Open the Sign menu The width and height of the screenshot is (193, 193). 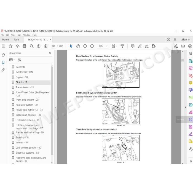pyautogui.click(x=19, y=35)
